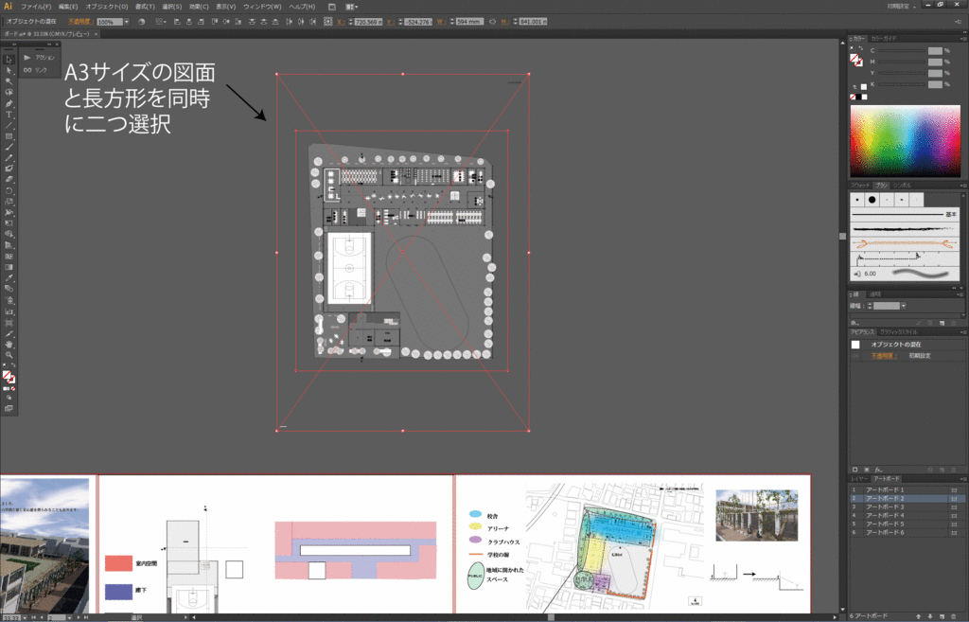The image size is (969, 622).
Task: Click the オブジェクトの混在 entry in Appearance panel
Action: click(x=896, y=344)
